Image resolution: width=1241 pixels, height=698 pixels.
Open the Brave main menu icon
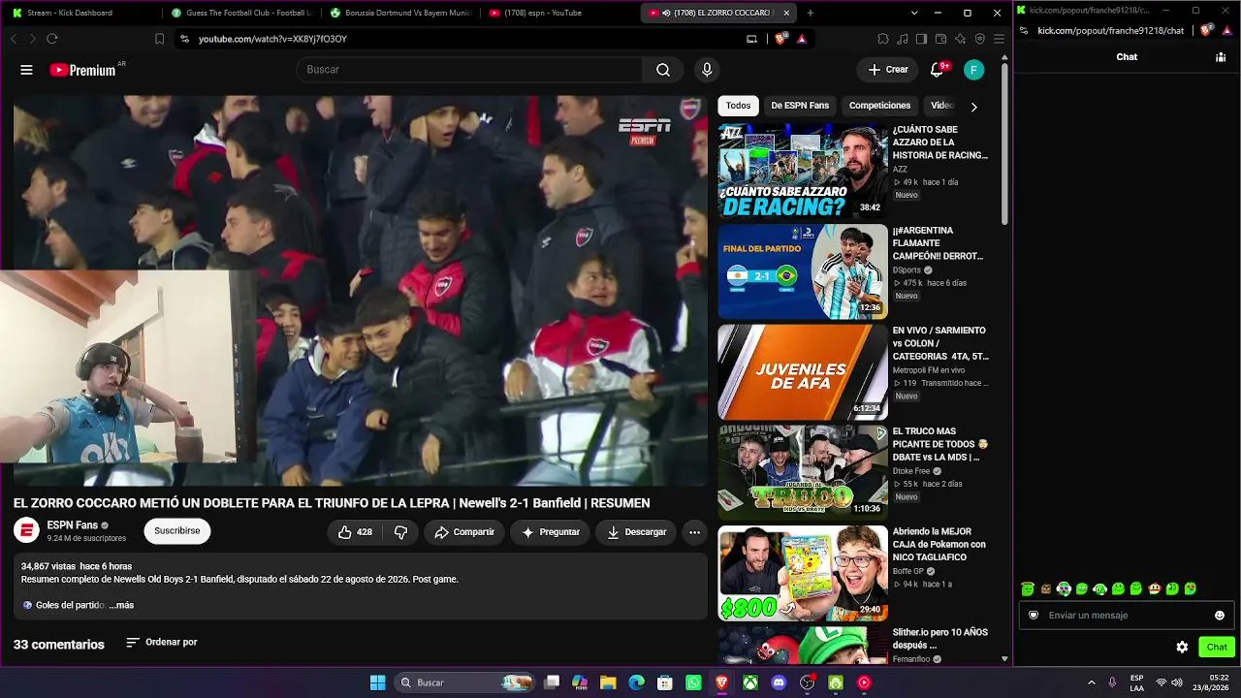tap(999, 39)
